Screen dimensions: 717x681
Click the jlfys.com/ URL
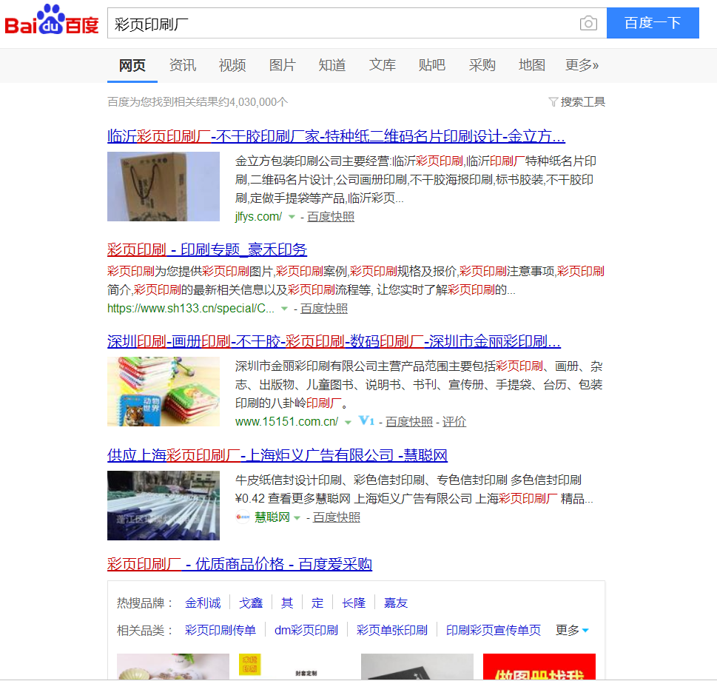[259, 217]
